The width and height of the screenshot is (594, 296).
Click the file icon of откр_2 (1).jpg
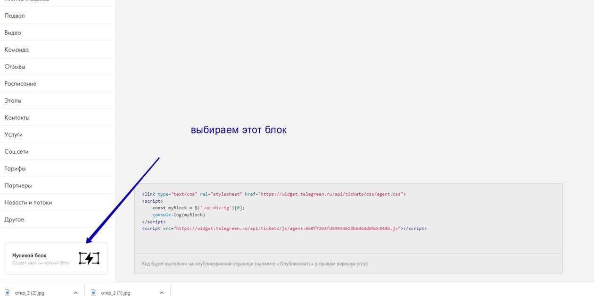click(x=93, y=293)
